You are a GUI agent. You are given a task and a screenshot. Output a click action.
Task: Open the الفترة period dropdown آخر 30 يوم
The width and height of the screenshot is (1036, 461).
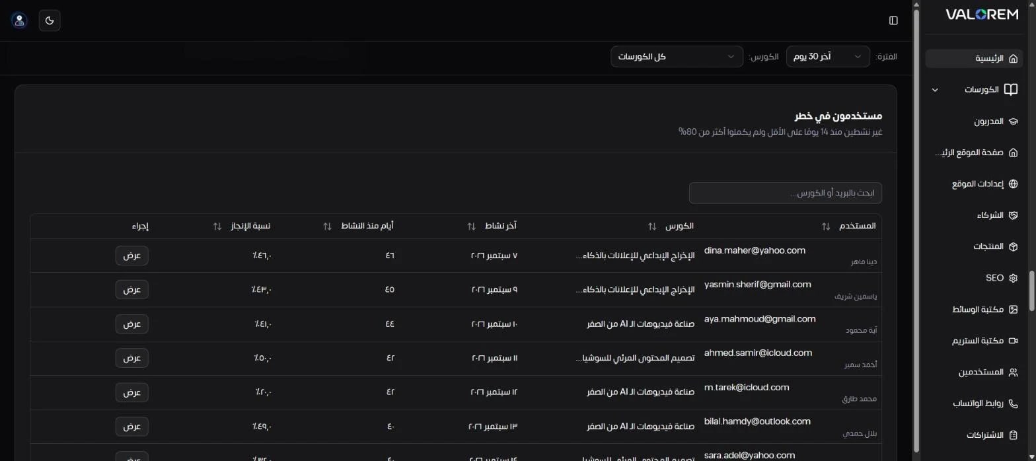click(828, 57)
